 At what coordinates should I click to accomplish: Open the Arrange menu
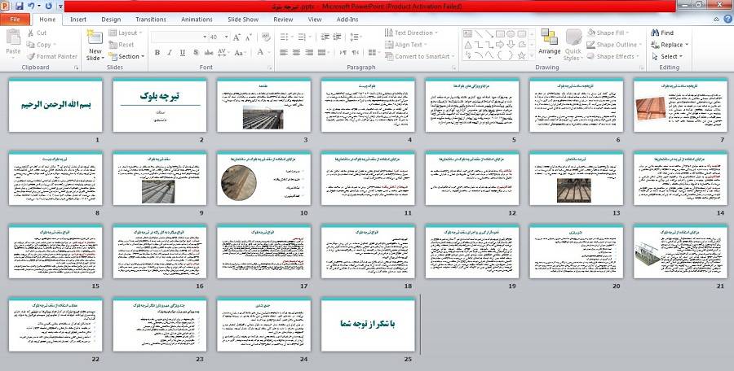tap(549, 42)
